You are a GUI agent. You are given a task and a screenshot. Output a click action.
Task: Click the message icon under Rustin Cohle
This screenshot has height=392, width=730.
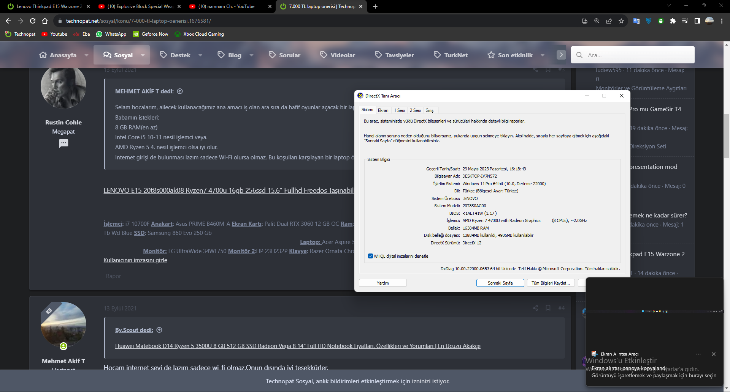(x=63, y=143)
